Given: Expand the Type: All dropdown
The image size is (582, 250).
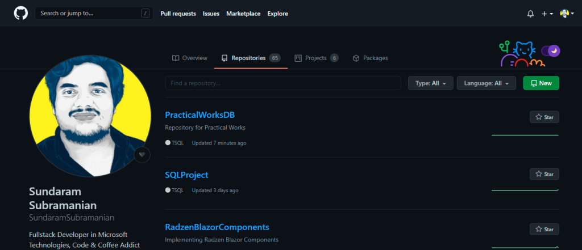Looking at the screenshot, I should [x=430, y=83].
